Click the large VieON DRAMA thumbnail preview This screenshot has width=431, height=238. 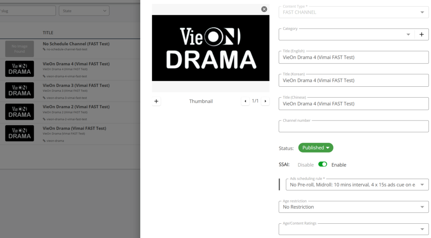pyautogui.click(x=210, y=48)
